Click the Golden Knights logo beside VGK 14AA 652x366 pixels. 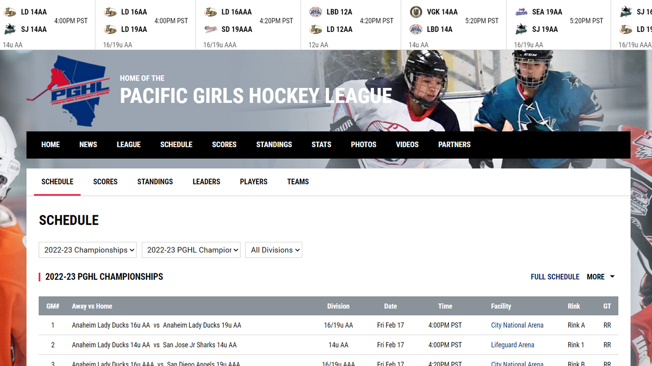click(416, 11)
